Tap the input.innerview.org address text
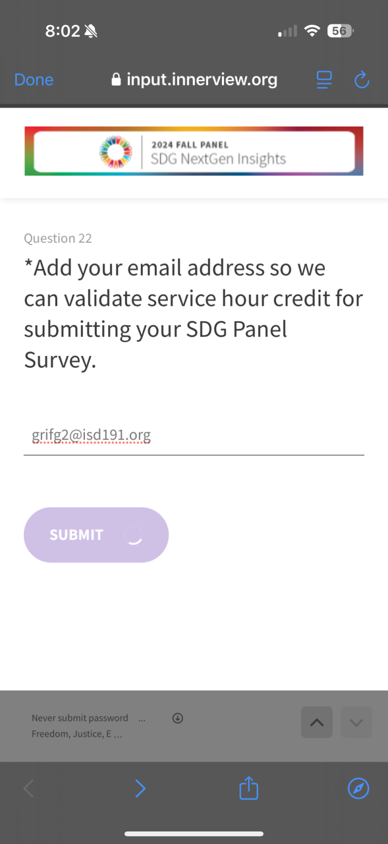Viewport: 388px width, 844px height. point(202,80)
